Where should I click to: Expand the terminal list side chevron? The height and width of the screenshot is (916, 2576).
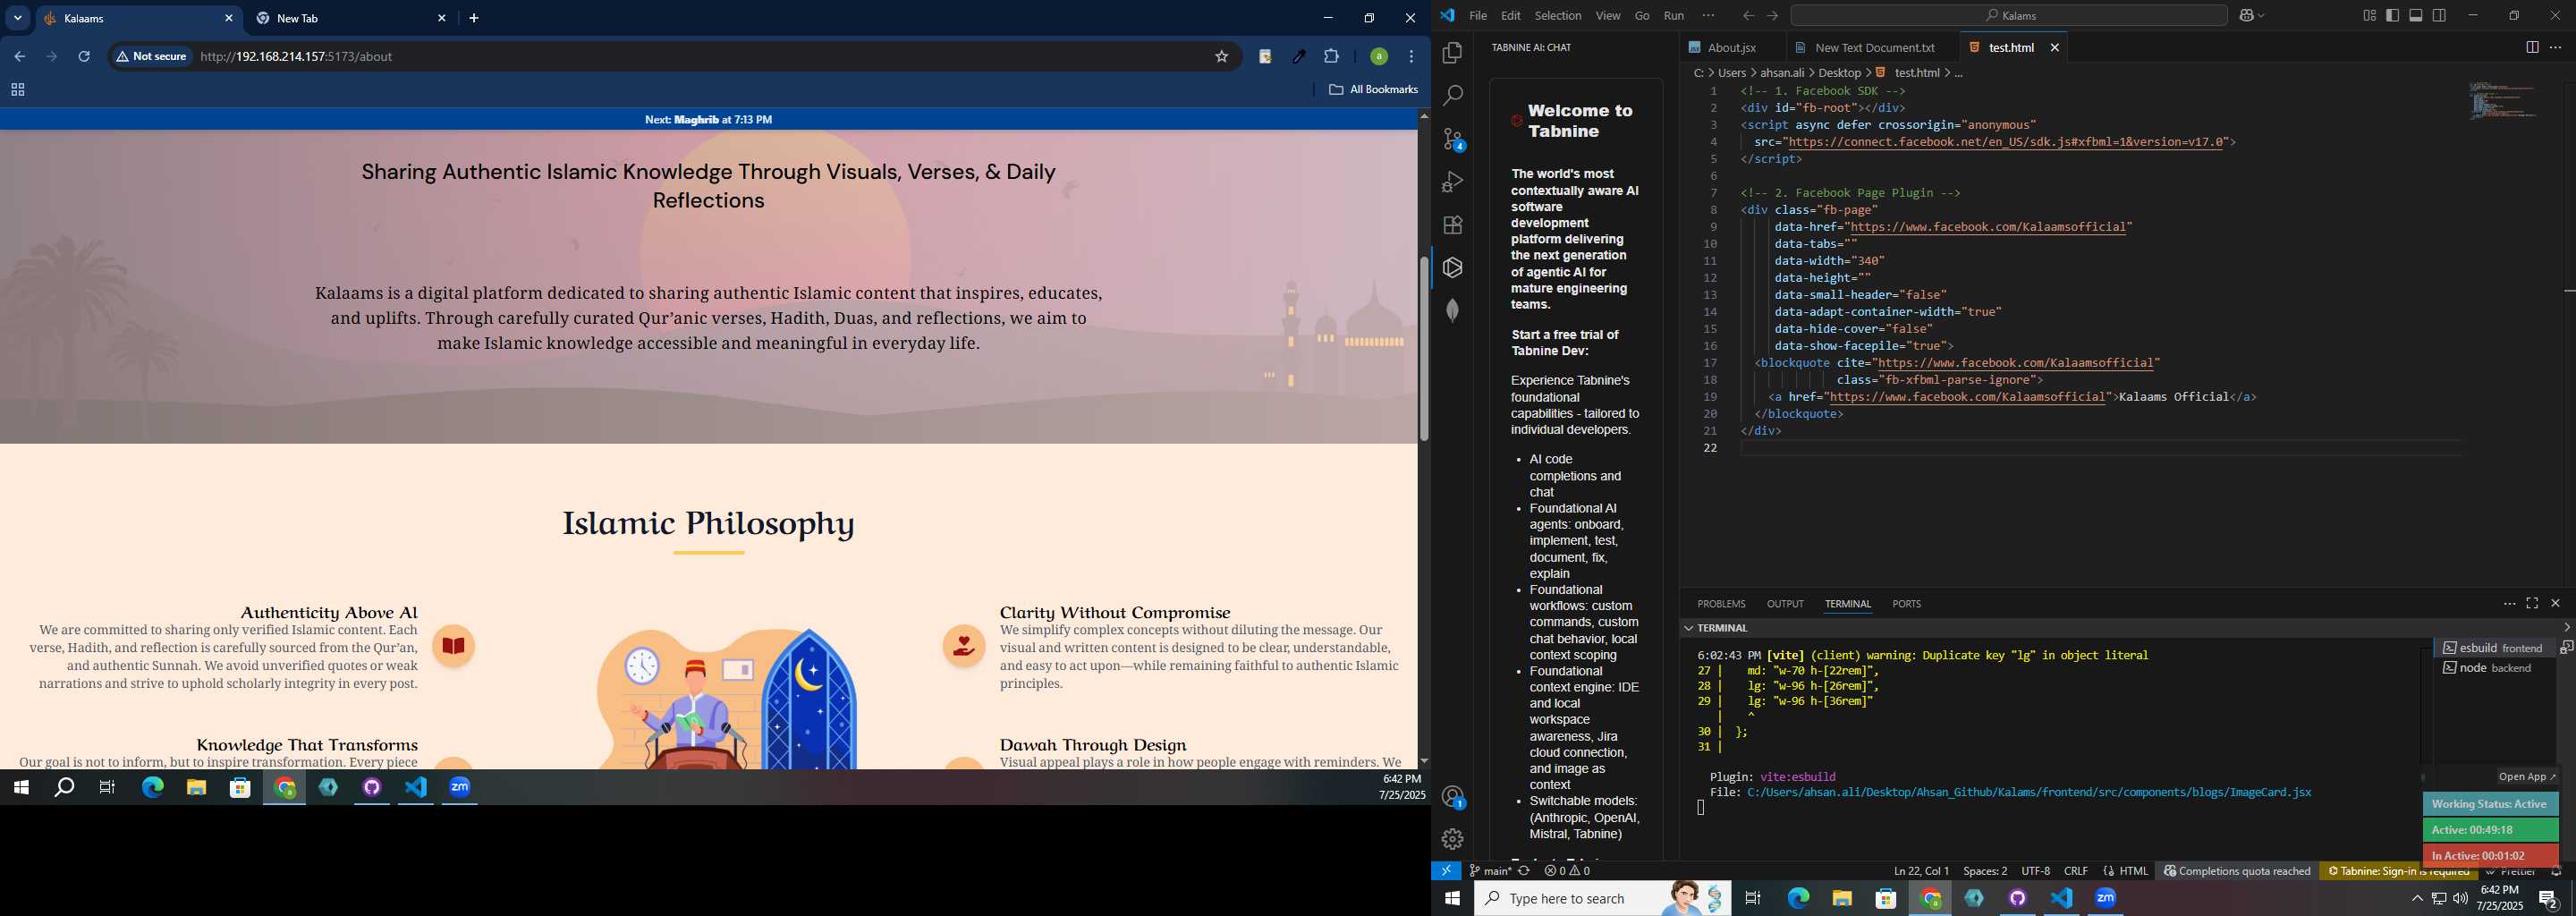click(2566, 627)
